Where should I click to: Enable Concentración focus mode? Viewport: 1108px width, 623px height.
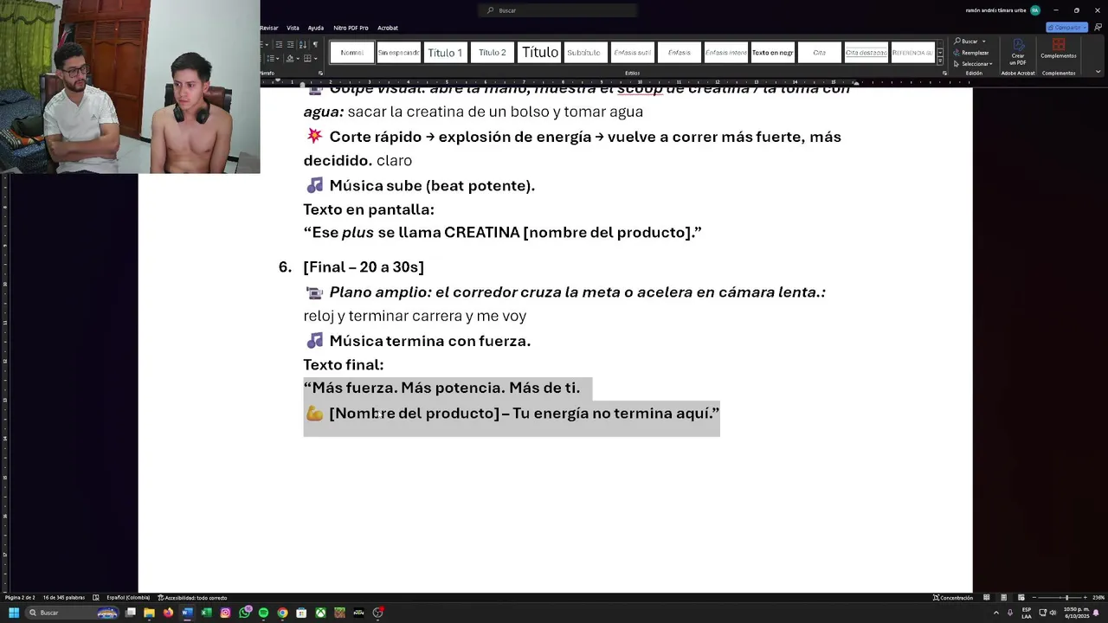(953, 597)
